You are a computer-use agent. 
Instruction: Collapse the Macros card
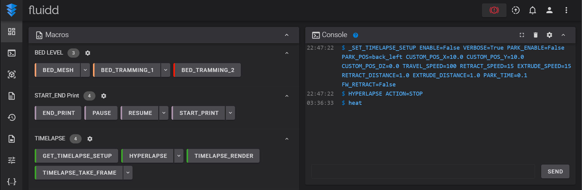pyautogui.click(x=287, y=35)
